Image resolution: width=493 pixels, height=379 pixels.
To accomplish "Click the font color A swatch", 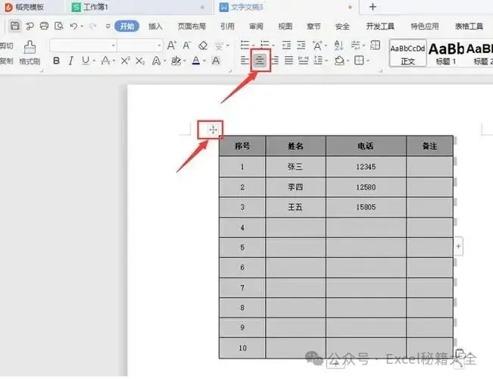I will tap(196, 61).
